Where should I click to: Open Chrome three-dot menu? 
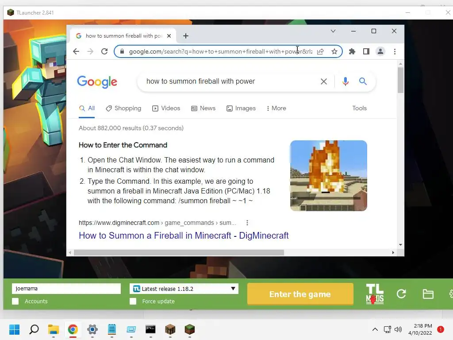pyautogui.click(x=395, y=51)
